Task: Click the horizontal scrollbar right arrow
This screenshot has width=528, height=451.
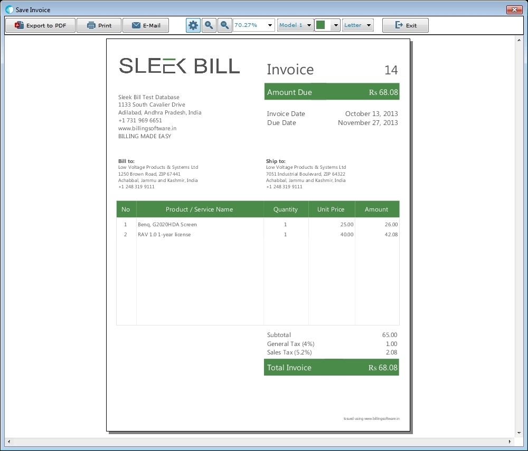Action: coord(510,442)
